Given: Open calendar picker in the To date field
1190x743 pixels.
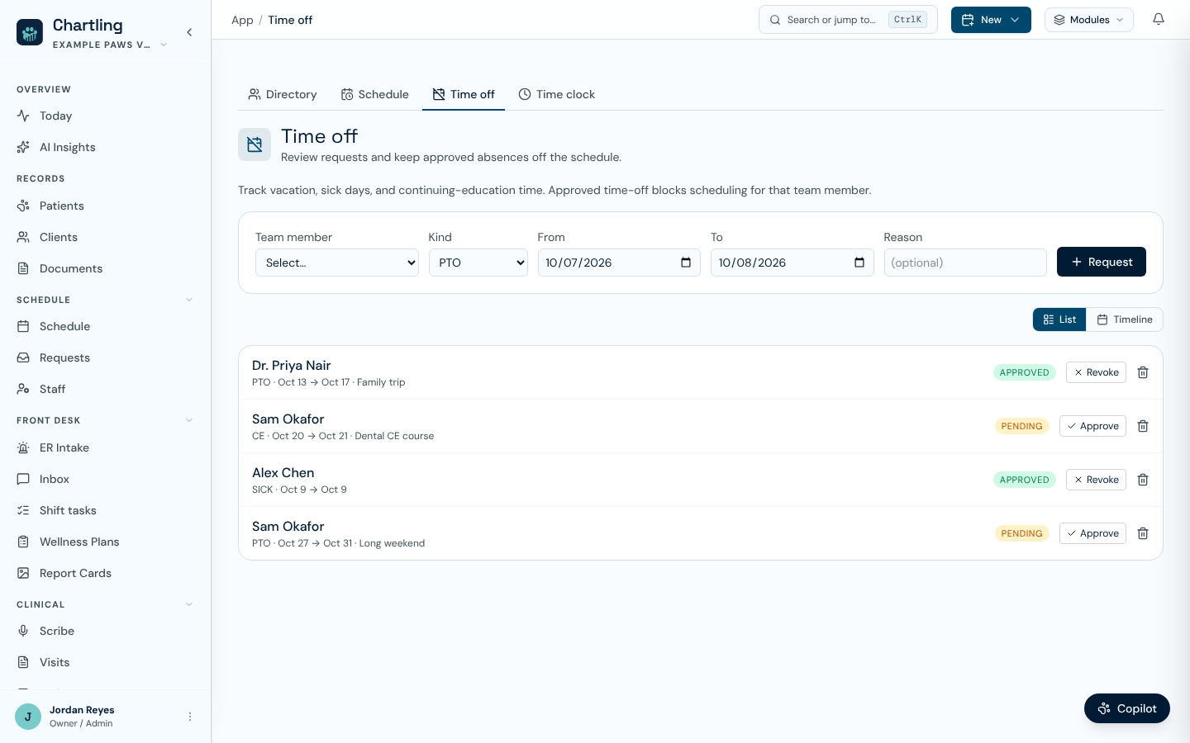Looking at the screenshot, I should click(859, 263).
